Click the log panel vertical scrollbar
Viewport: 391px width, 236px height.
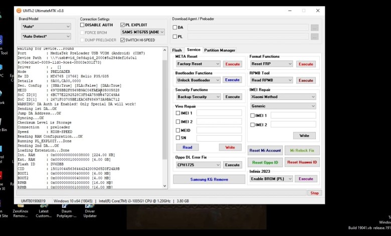point(164,110)
